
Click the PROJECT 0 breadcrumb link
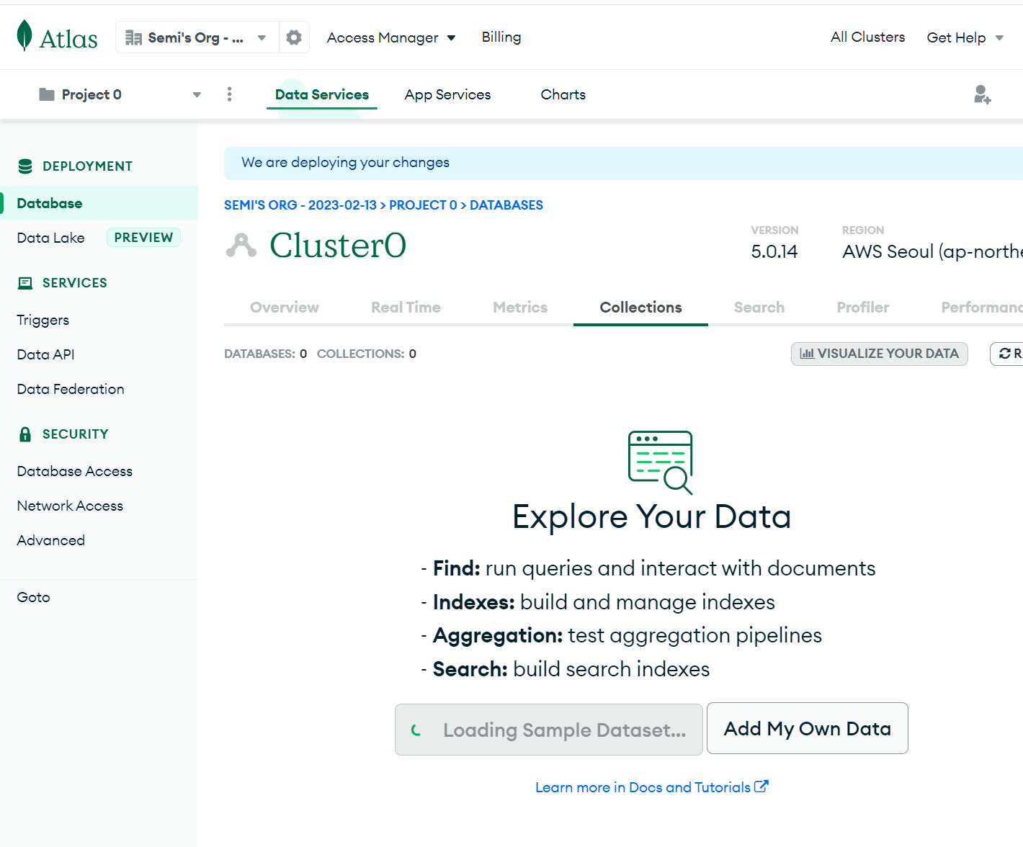pos(423,205)
